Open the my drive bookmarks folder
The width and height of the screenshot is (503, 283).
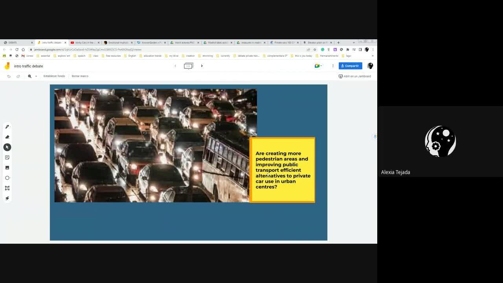click(171, 56)
